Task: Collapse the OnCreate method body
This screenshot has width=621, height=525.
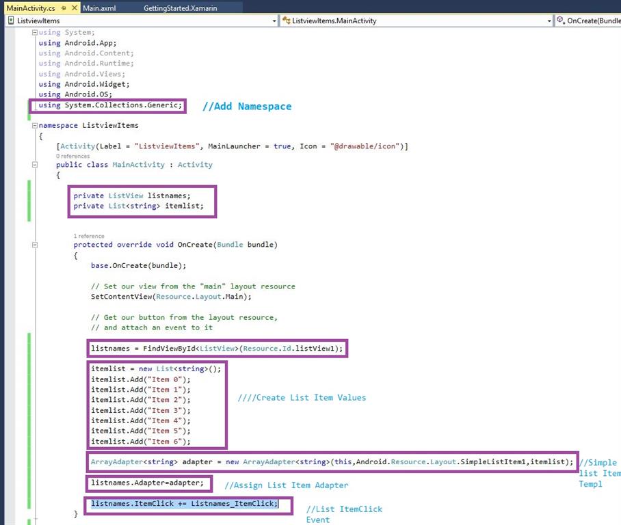Action: point(34,245)
